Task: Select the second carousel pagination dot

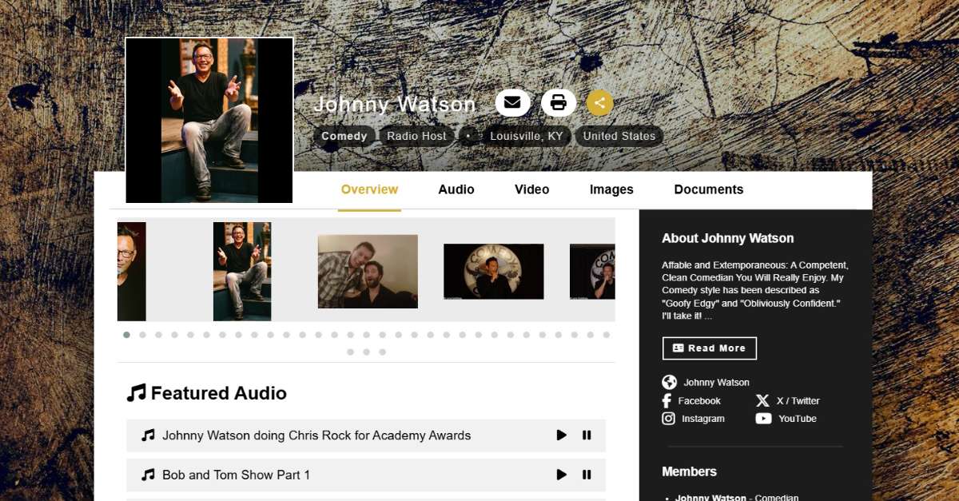Action: click(141, 335)
